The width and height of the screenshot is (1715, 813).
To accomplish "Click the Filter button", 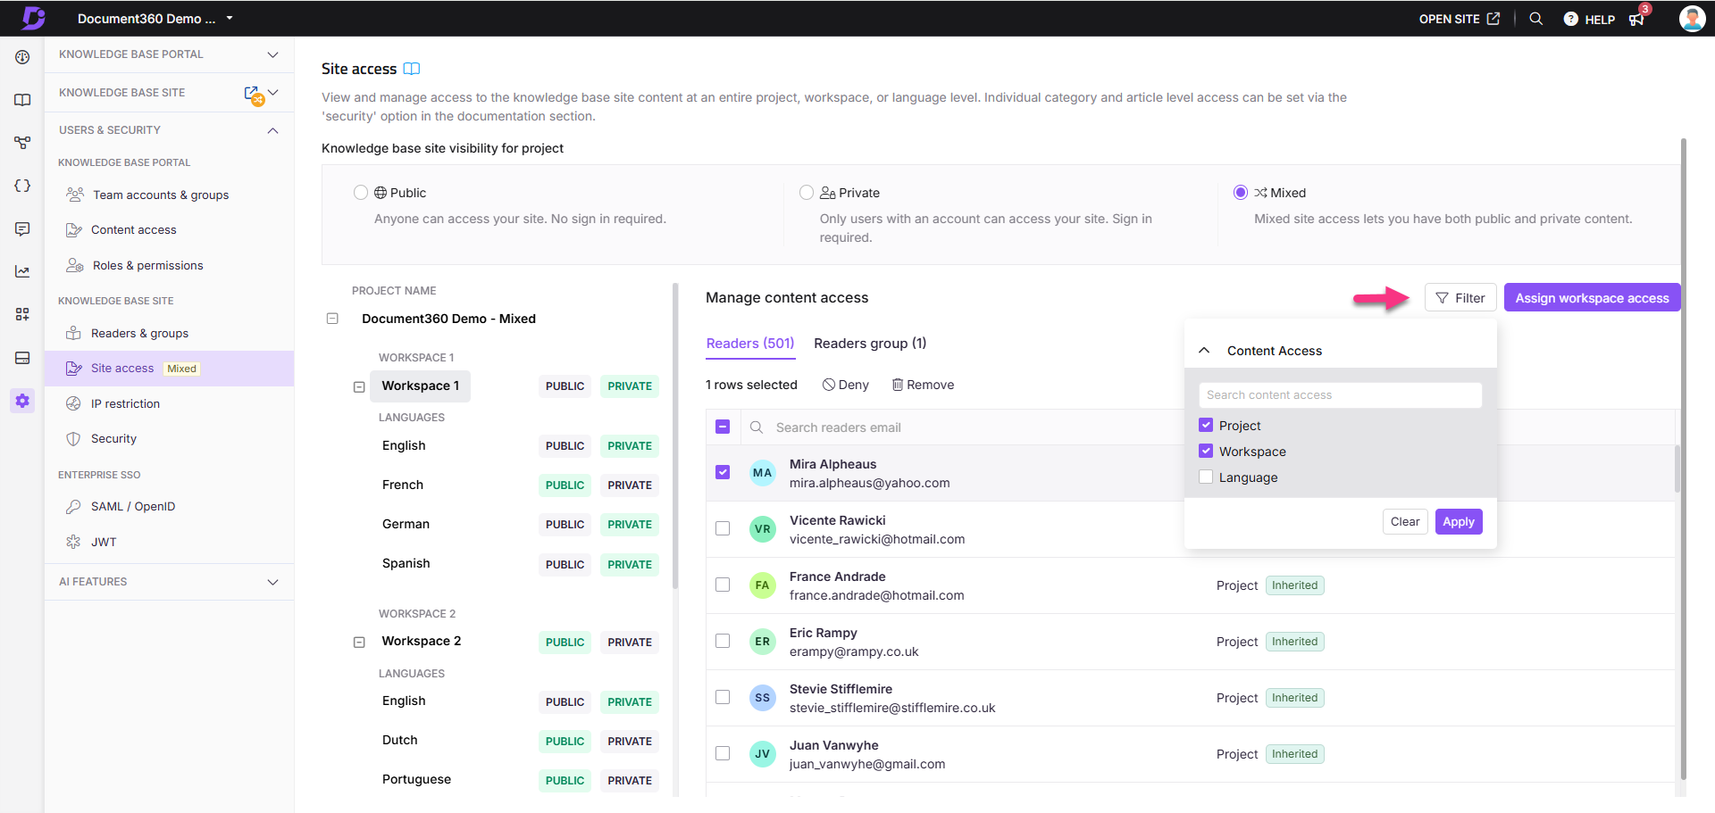I will pos(1460,298).
